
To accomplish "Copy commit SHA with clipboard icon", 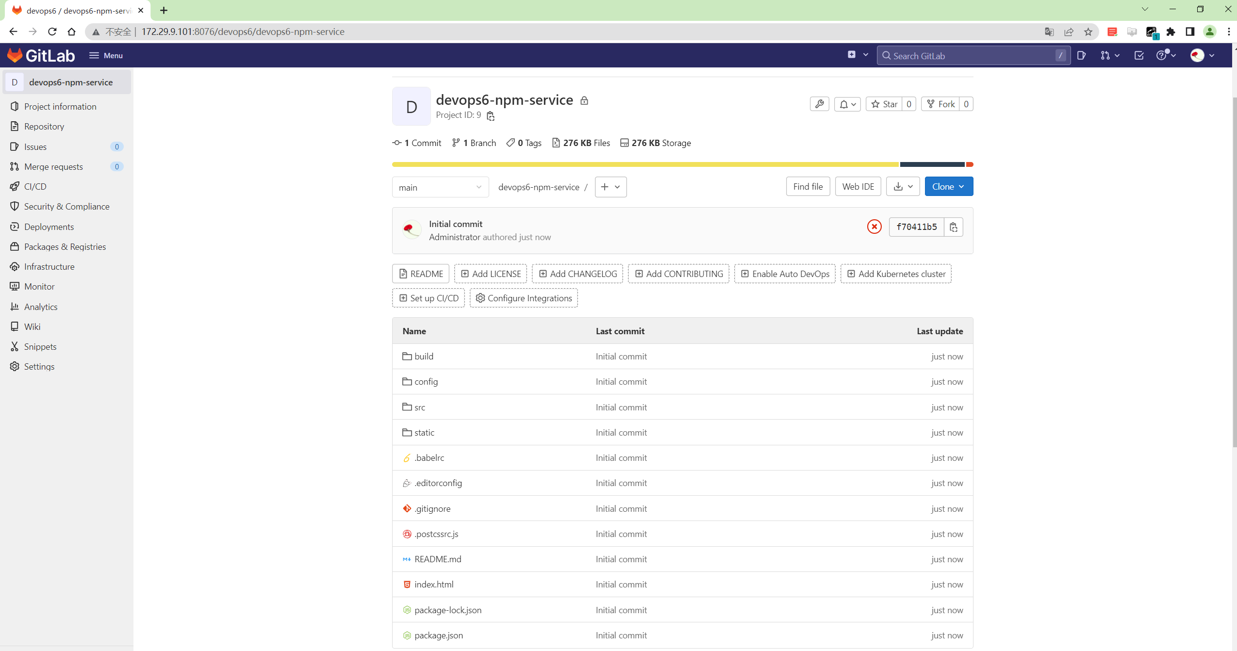I will pyautogui.click(x=954, y=227).
